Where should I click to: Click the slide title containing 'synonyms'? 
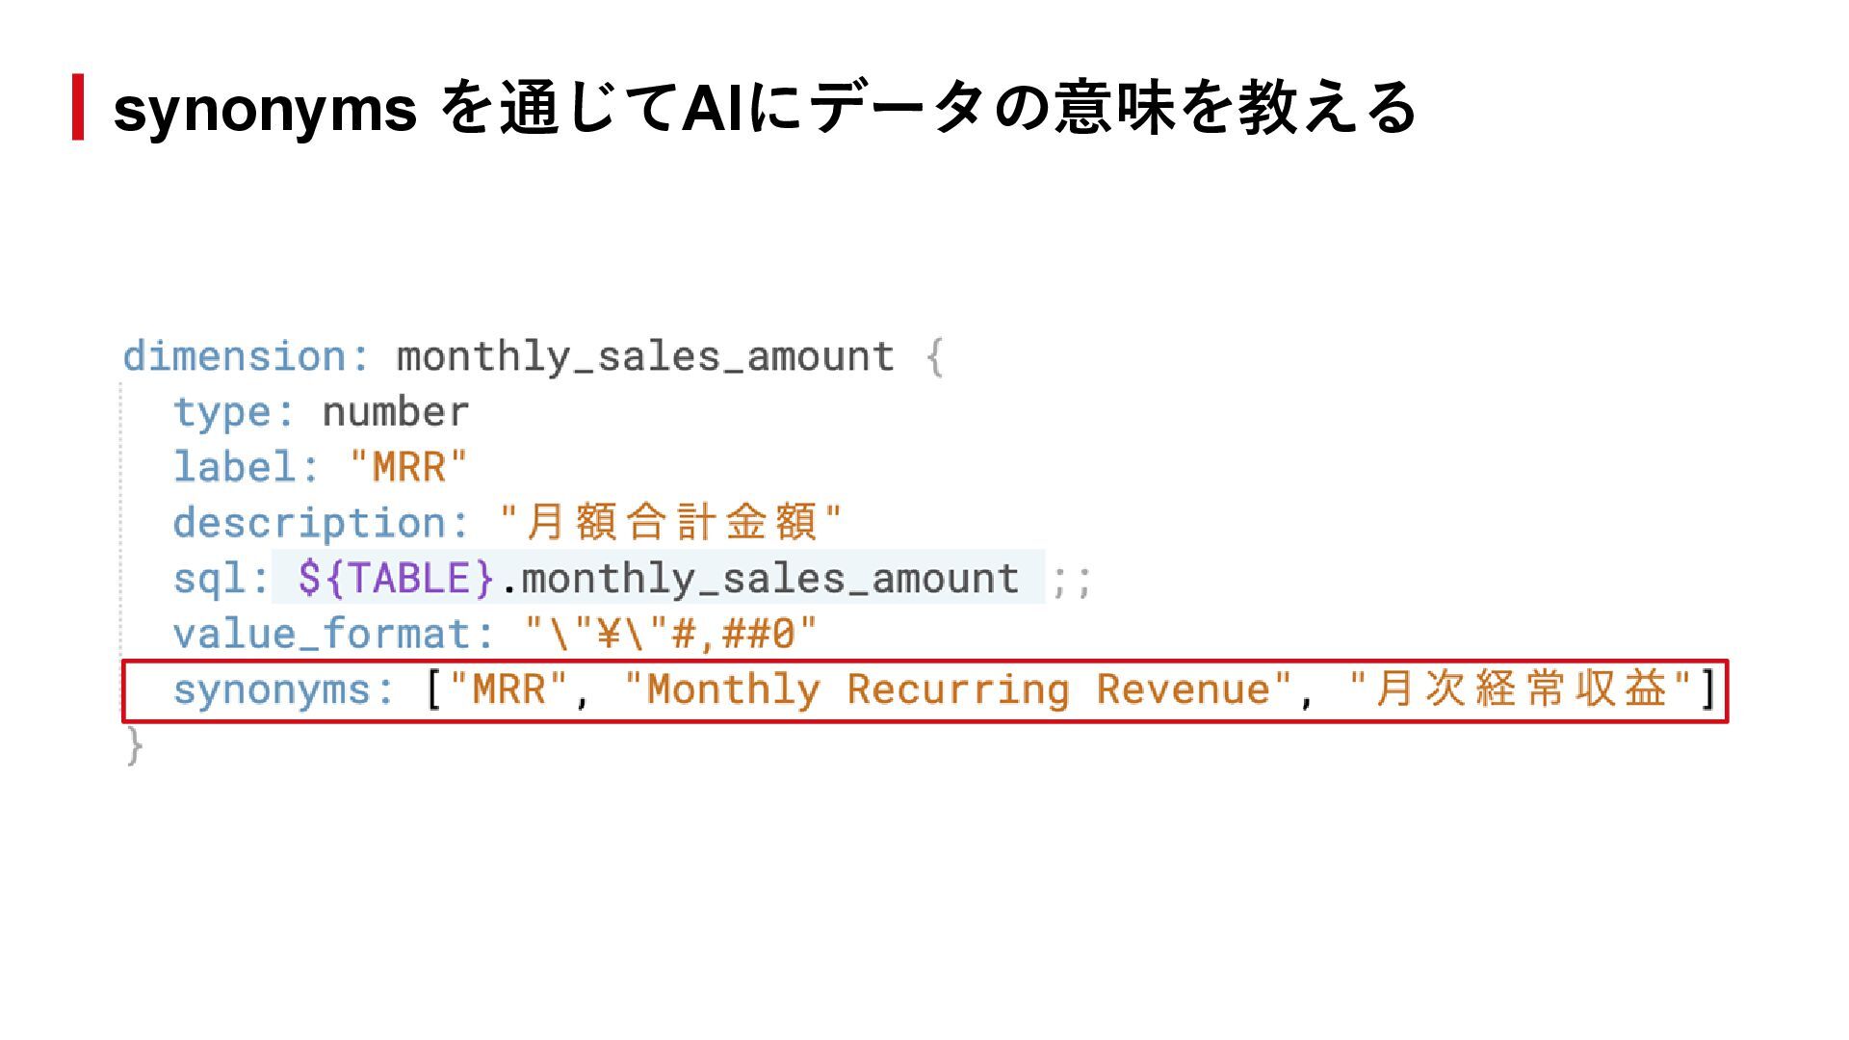point(764,108)
